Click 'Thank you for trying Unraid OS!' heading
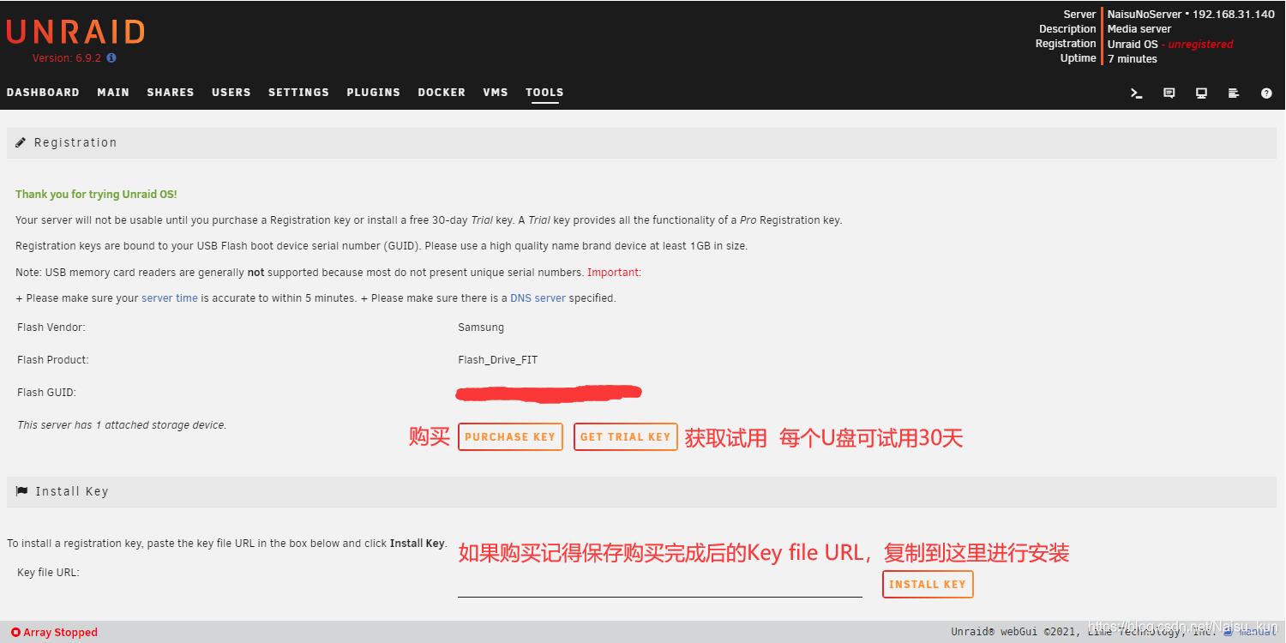 pos(96,195)
